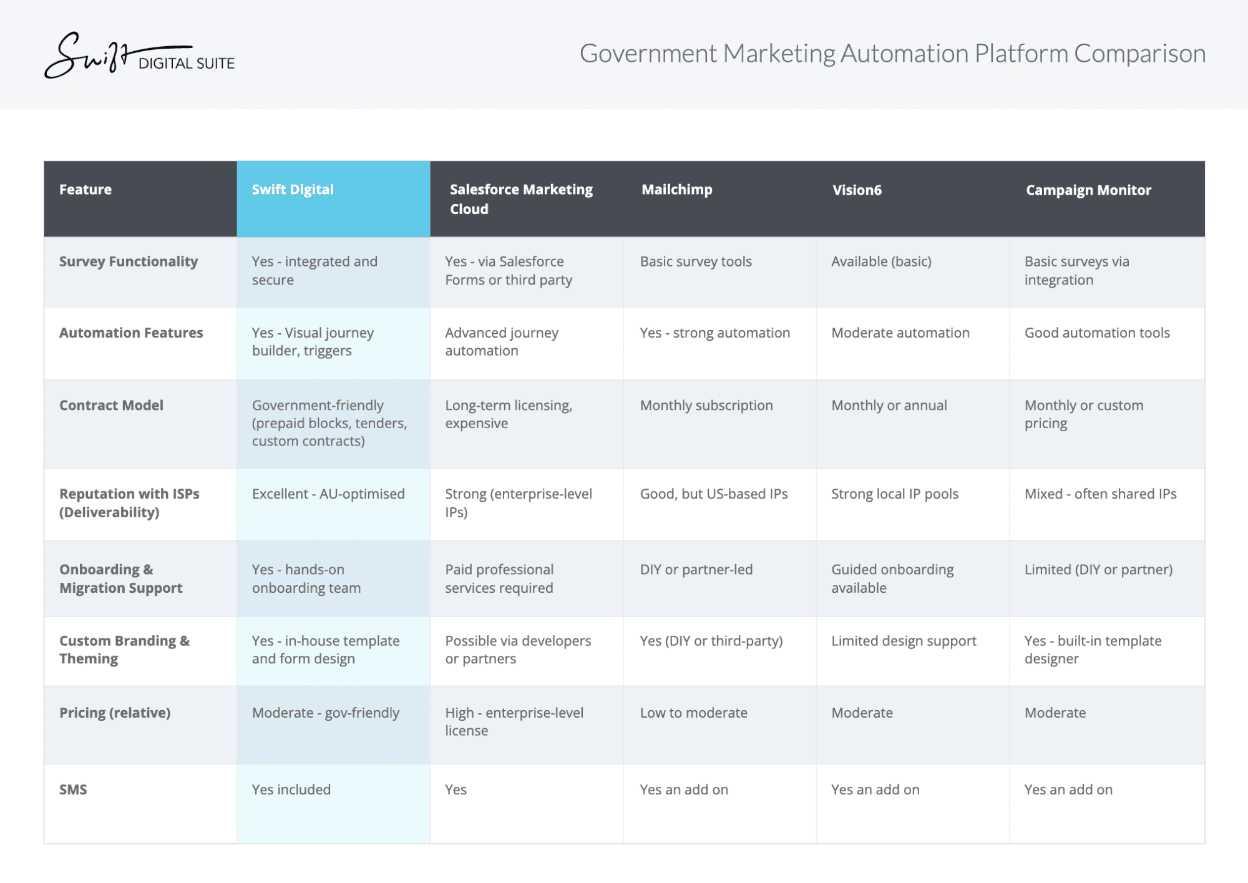Click the Campaign Monitor column header
The image size is (1248, 883).
pos(1088,190)
